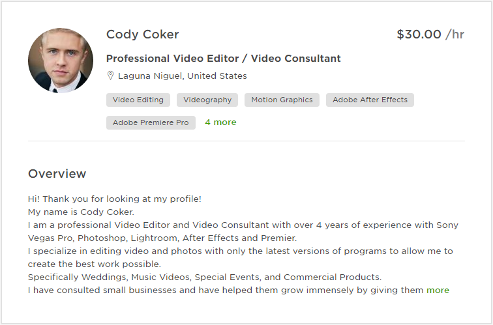
Task: Click the Adobe Premiere Pro tag
Action: coord(151,122)
